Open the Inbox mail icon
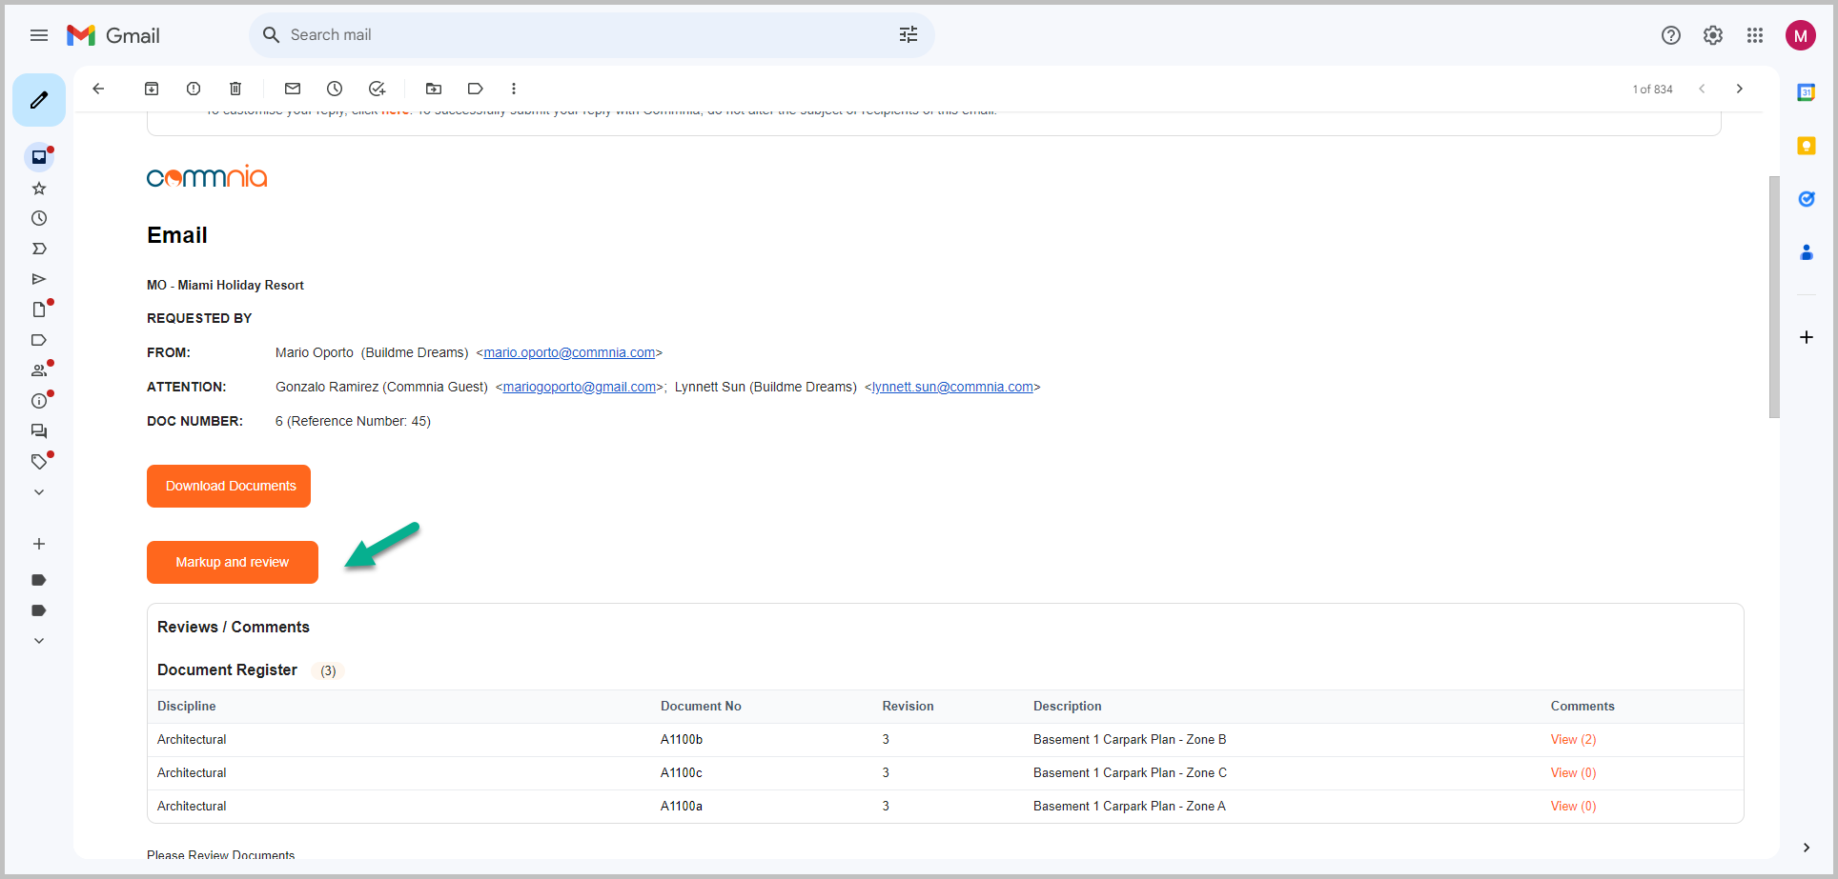 tap(39, 157)
